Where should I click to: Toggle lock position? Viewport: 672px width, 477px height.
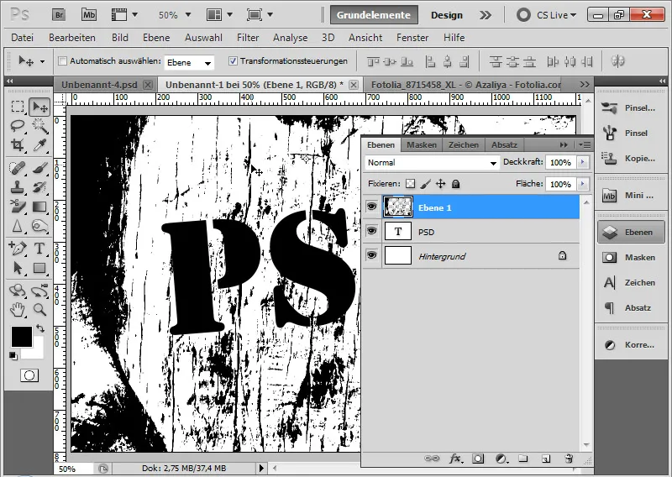click(440, 184)
